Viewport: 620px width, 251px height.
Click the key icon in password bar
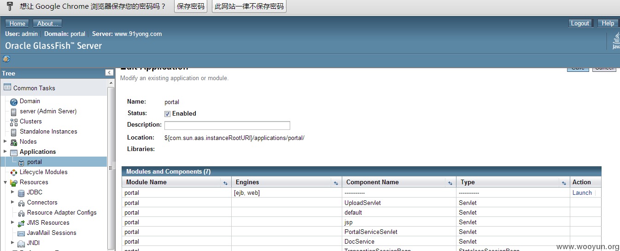10,6
